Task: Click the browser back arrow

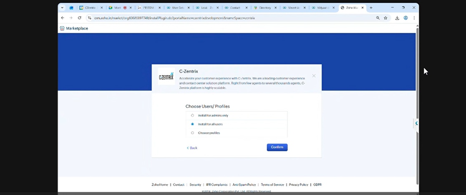Action: click(x=63, y=18)
